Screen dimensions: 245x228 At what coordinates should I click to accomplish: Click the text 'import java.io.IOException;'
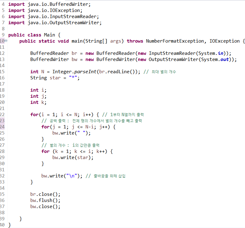pyautogui.click(x=45, y=10)
